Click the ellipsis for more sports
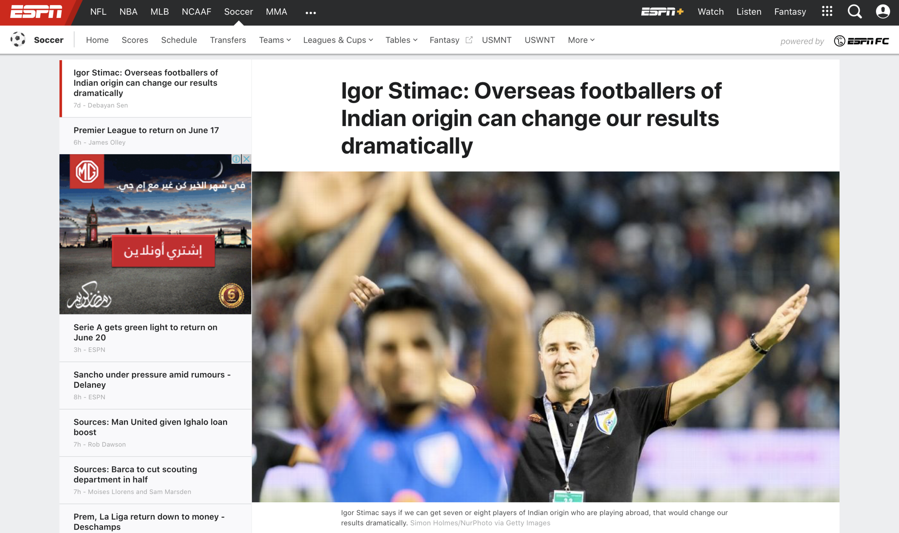Viewport: 899px width, 533px height. pos(310,11)
